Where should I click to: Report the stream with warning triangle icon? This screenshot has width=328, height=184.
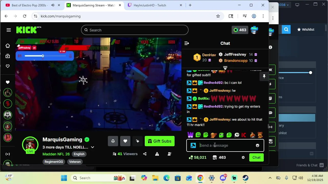pos(157,154)
